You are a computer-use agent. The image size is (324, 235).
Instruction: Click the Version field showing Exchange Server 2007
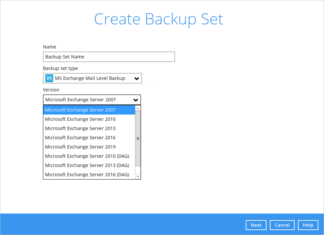[x=92, y=100]
